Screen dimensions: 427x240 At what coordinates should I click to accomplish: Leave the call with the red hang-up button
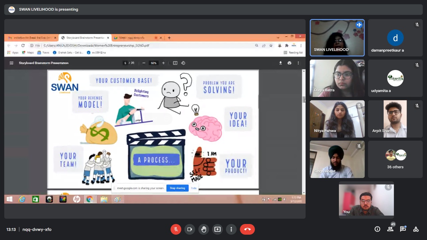coord(247,229)
